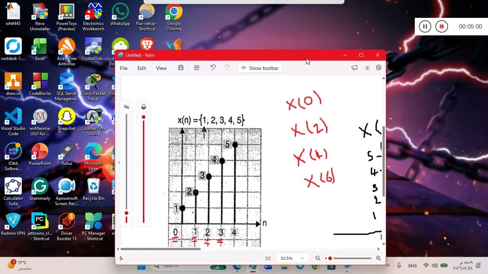Screen dimensions: 488x274
Task: Click the vertical scrollbar of the Paint canvas
Action: (383, 161)
